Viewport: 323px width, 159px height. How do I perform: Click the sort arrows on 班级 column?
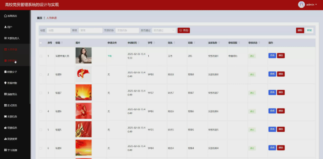195,43
